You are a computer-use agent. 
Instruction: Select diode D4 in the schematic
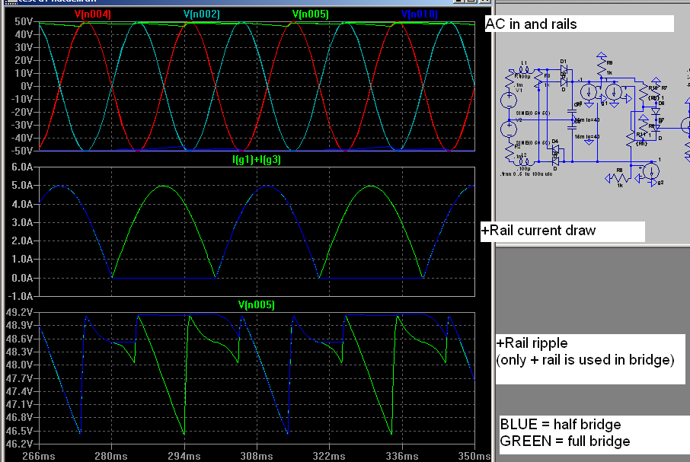555,148
